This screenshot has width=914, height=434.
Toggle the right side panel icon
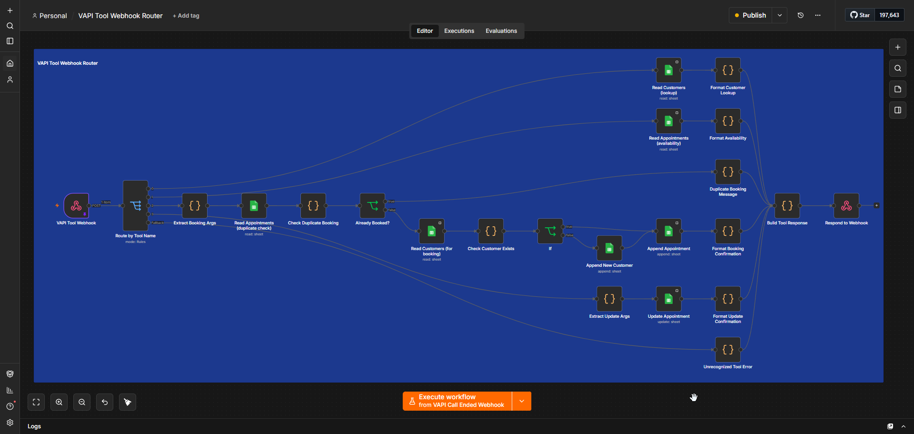point(898,110)
